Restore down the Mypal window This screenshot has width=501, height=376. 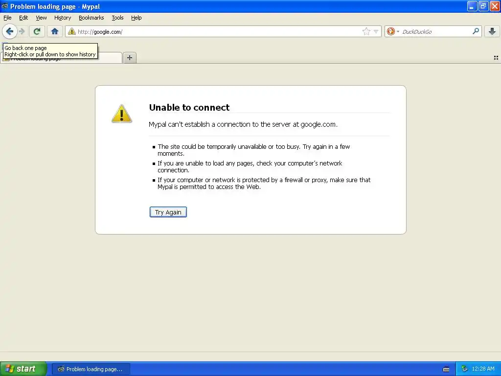(483, 6)
